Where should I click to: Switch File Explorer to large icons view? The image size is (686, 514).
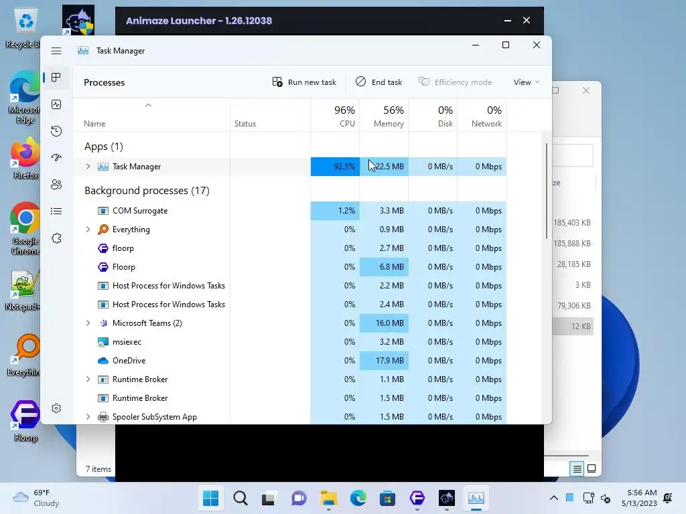point(592,469)
